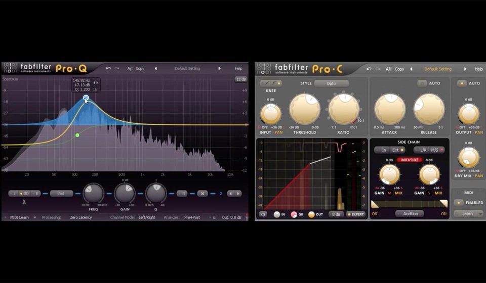Enable AUTO release in Pro-C
The width and height of the screenshot is (486, 283).
click(x=422, y=83)
